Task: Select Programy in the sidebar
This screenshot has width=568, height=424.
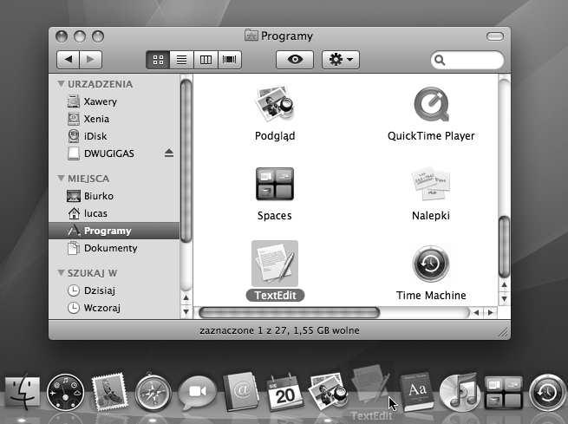Action: 114,231
